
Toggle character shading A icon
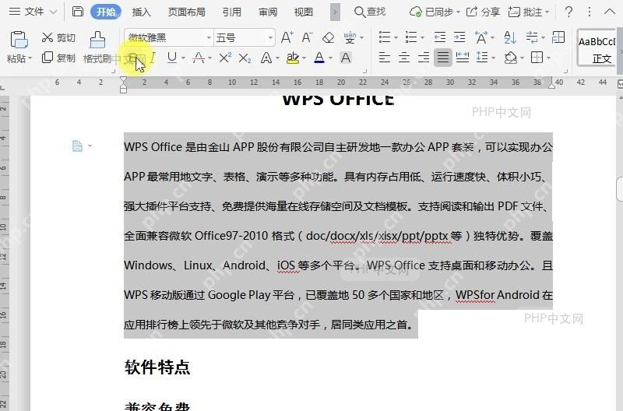pos(346,58)
